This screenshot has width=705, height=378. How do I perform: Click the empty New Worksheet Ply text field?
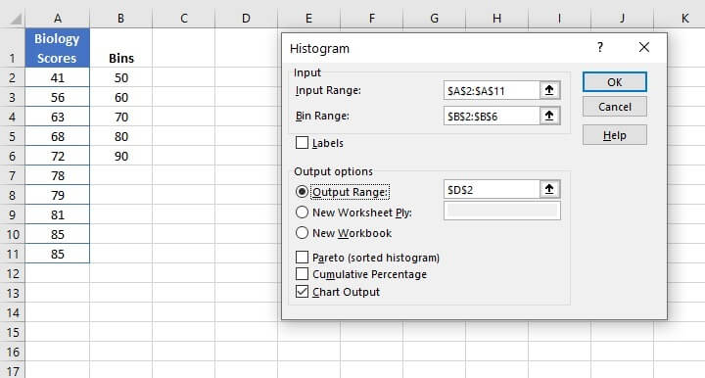(501, 211)
